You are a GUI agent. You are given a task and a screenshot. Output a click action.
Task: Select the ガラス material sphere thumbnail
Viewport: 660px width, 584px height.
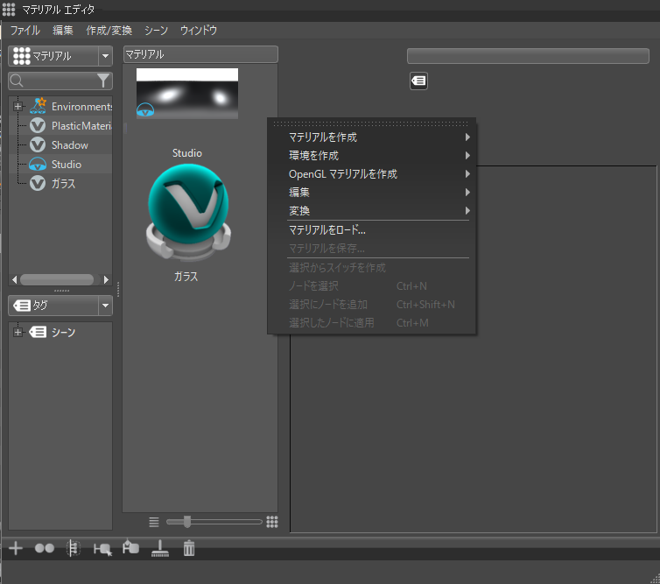tap(188, 212)
